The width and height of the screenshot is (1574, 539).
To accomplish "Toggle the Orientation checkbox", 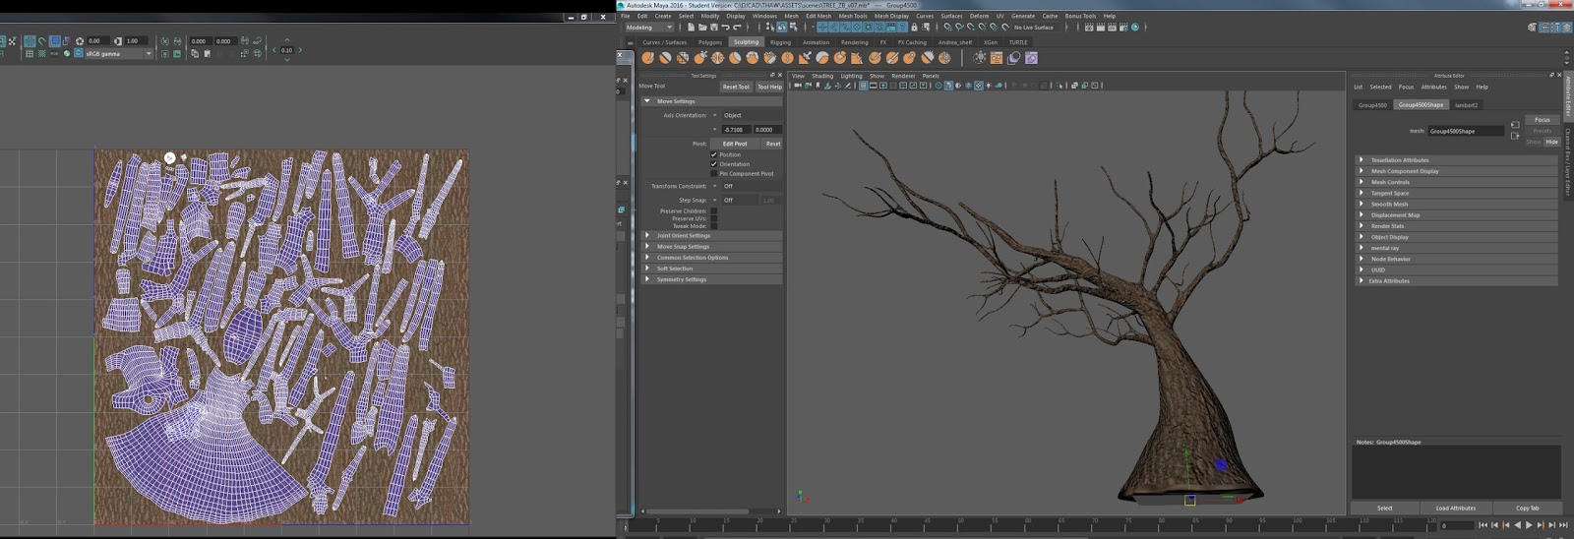I will (713, 164).
